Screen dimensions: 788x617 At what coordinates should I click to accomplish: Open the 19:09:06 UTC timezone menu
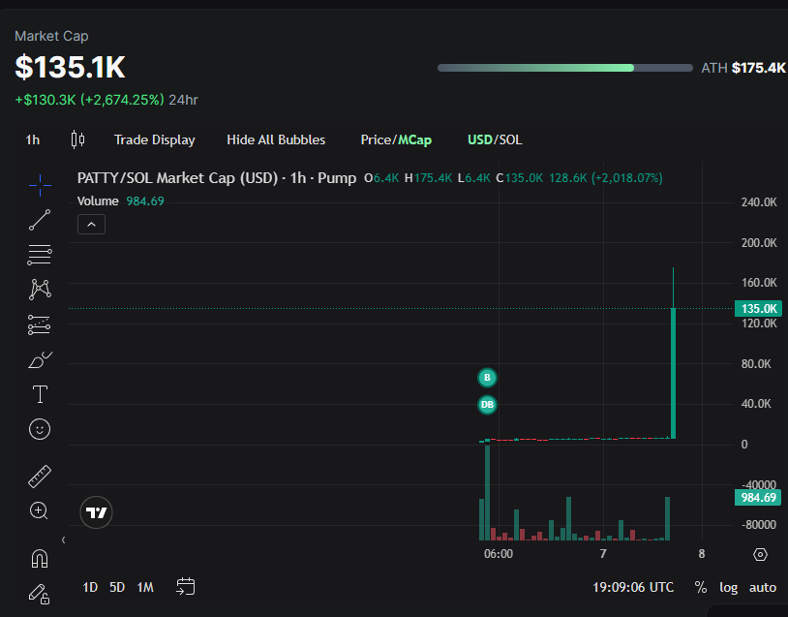coord(633,587)
